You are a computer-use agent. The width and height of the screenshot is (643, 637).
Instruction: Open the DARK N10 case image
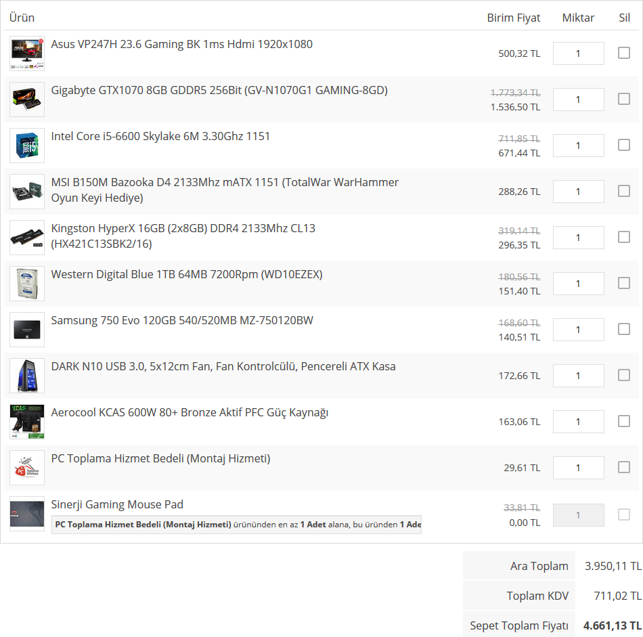coord(27,376)
